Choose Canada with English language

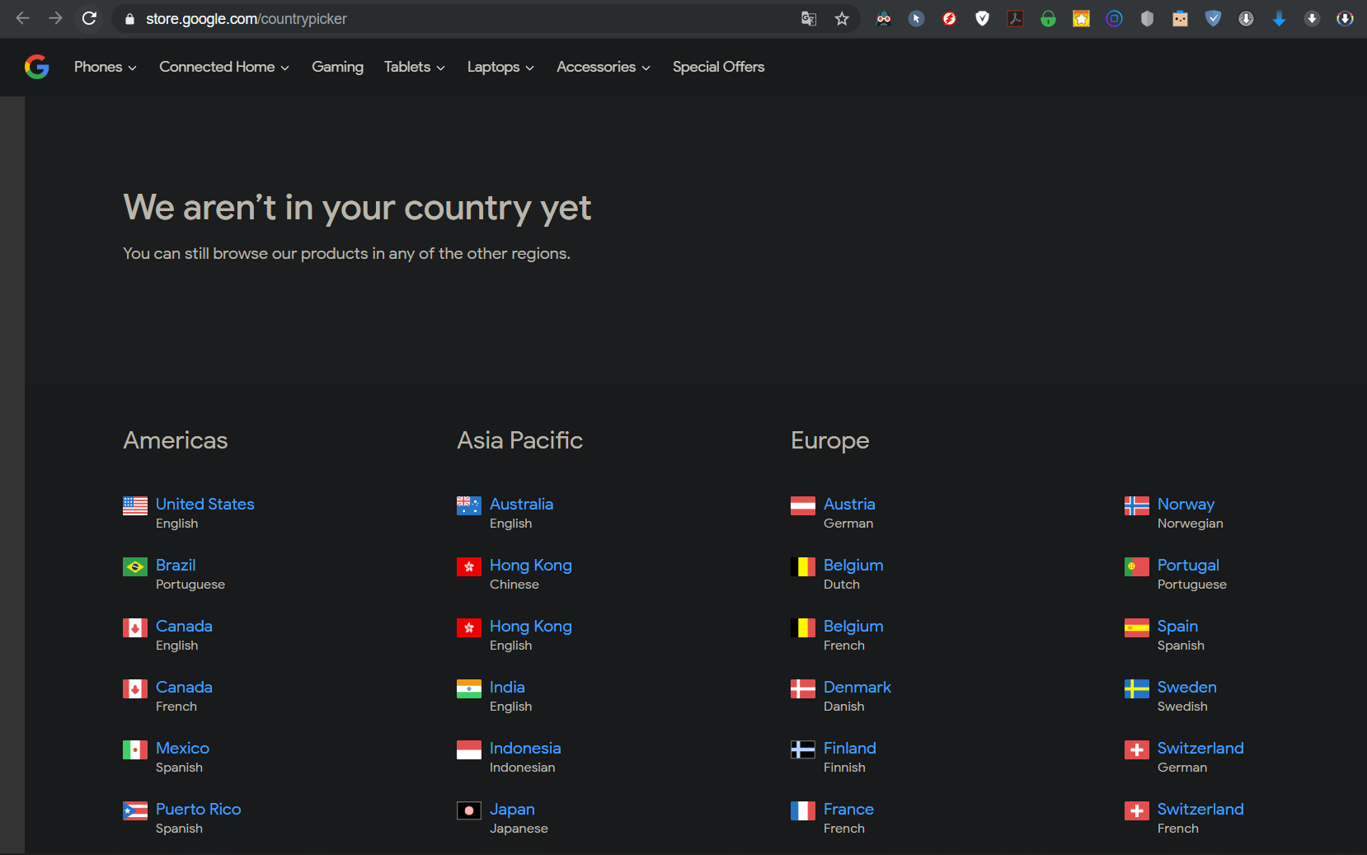(184, 626)
